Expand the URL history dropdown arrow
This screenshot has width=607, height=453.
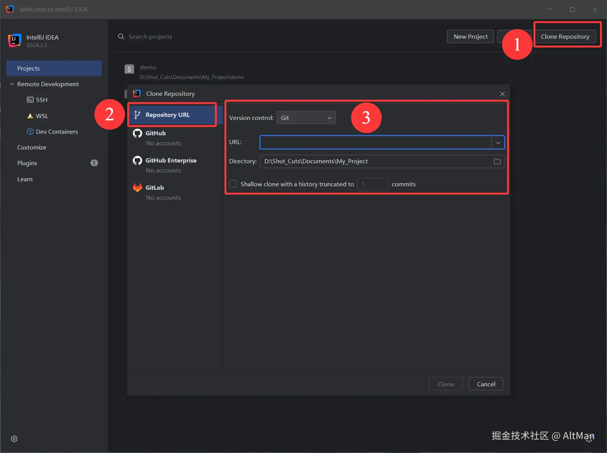pyautogui.click(x=498, y=143)
